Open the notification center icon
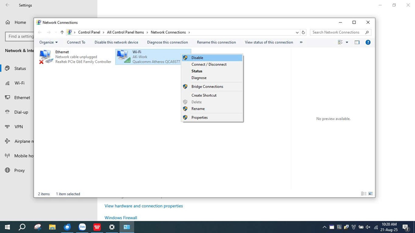This screenshot has height=233, width=415. click(x=406, y=227)
